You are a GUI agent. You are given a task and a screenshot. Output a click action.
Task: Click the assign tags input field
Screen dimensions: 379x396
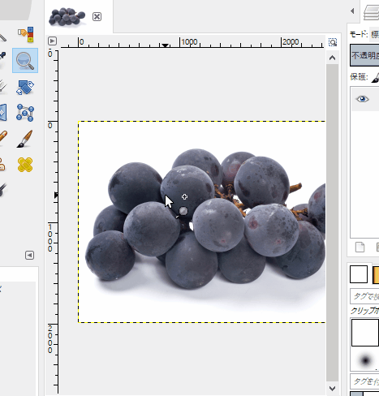tap(364, 381)
